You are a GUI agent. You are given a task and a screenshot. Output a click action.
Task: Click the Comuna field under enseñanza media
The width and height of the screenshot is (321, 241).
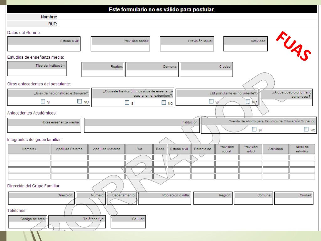[x=152, y=70]
